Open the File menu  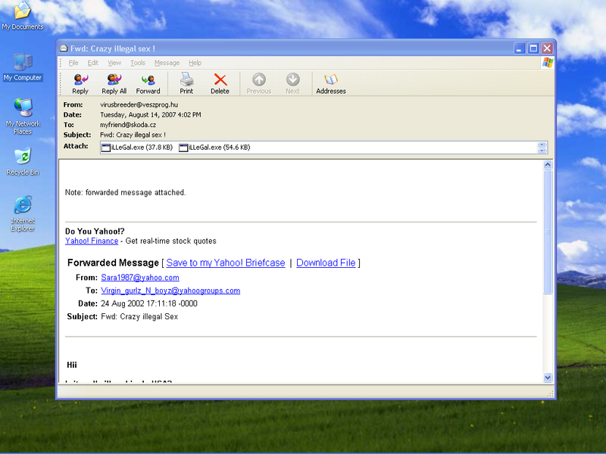pos(73,63)
